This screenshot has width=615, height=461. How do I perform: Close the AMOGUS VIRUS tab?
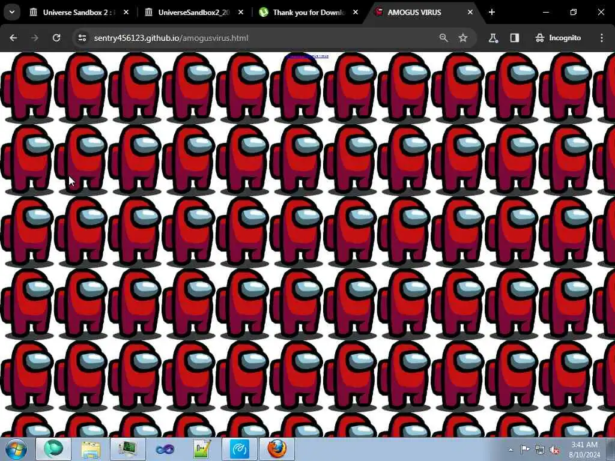pyautogui.click(x=470, y=12)
